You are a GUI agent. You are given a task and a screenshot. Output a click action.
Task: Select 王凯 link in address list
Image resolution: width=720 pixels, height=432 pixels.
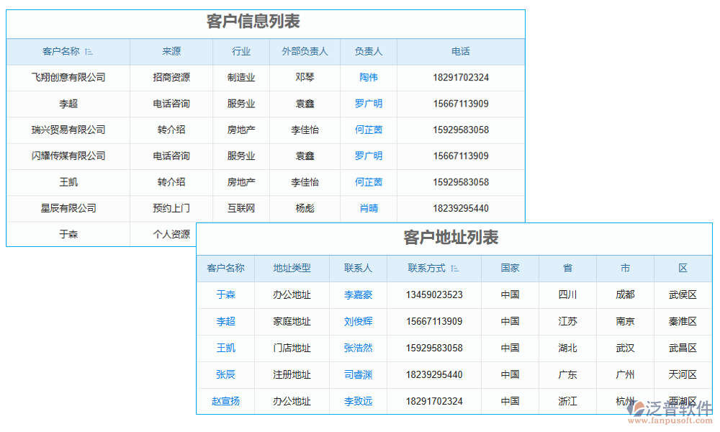tap(225, 348)
